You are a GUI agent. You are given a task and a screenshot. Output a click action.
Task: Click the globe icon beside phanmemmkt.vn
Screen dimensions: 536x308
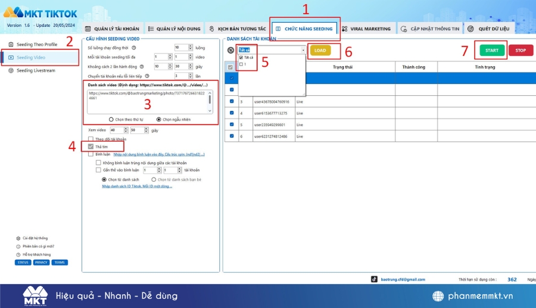(x=438, y=296)
